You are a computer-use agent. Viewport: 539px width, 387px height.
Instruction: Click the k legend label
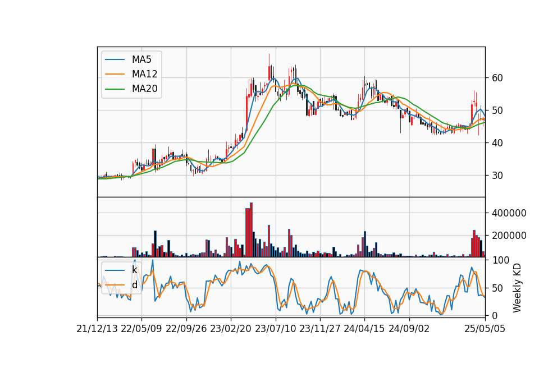tap(134, 270)
